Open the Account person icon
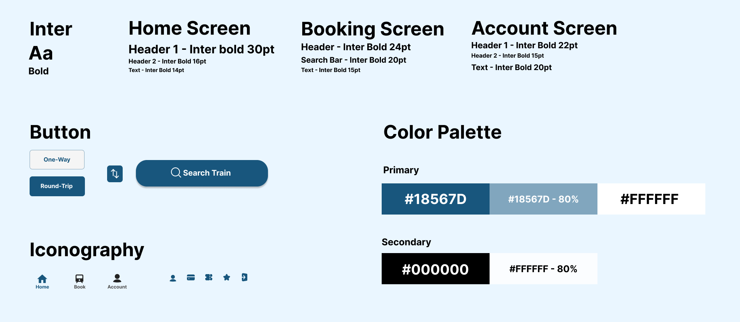The image size is (740, 322). coord(117,278)
